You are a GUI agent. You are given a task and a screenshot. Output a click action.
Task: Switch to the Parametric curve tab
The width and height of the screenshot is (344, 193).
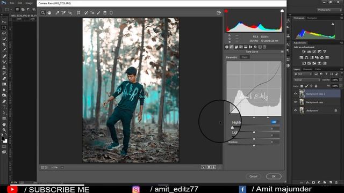[232, 57]
